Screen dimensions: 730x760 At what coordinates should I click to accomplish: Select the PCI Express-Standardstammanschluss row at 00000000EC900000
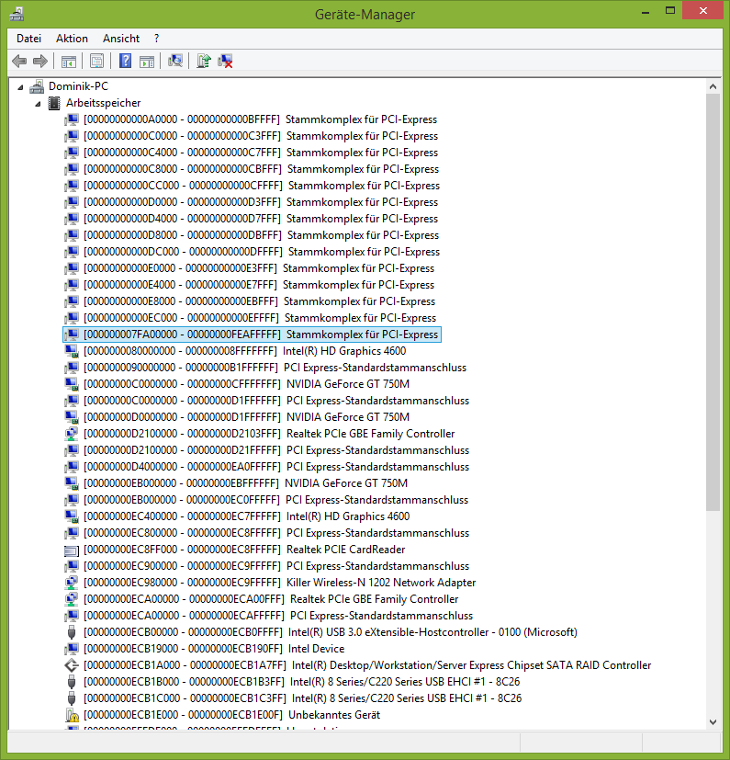pyautogui.click(x=276, y=566)
